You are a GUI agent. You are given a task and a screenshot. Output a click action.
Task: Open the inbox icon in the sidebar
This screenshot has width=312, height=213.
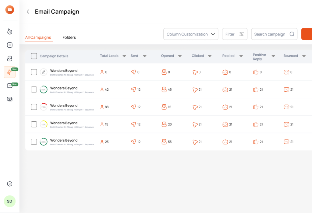[9, 58]
